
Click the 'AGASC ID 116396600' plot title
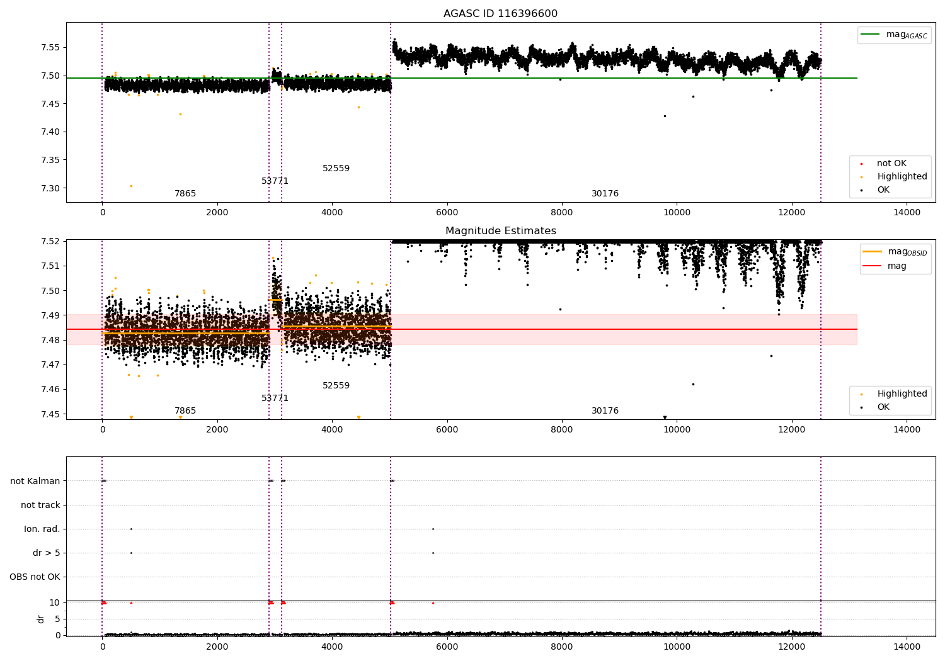pyautogui.click(x=500, y=14)
